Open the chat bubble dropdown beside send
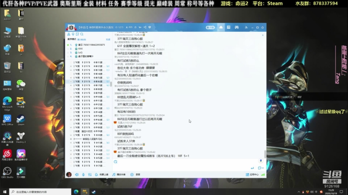Viewport: 348px width, 195px height. [261, 168]
